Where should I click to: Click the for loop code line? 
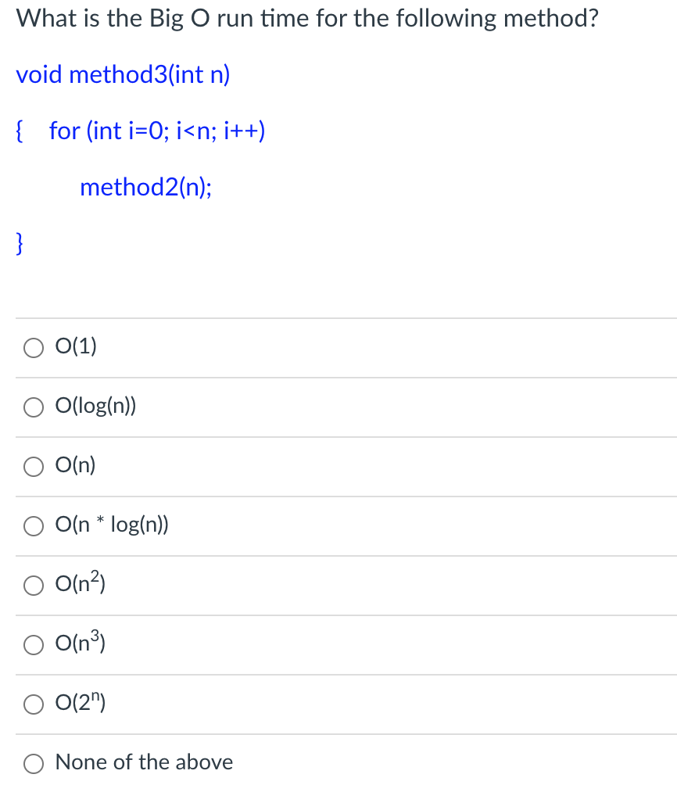pos(157,131)
